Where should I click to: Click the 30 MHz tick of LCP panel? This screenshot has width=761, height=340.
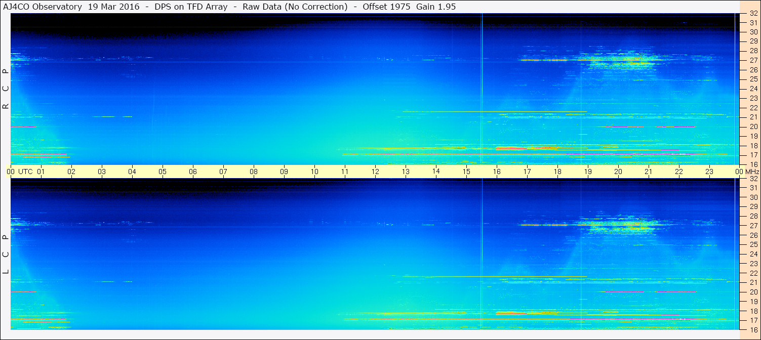click(753, 197)
